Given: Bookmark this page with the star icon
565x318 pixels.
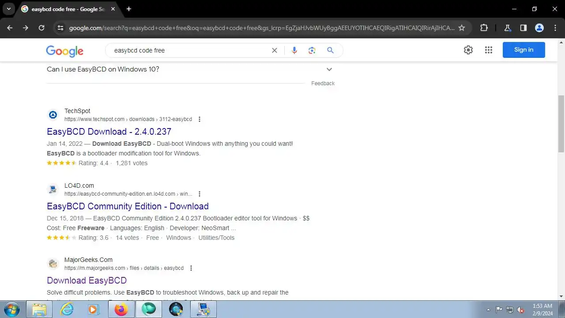Looking at the screenshot, I should (x=462, y=28).
